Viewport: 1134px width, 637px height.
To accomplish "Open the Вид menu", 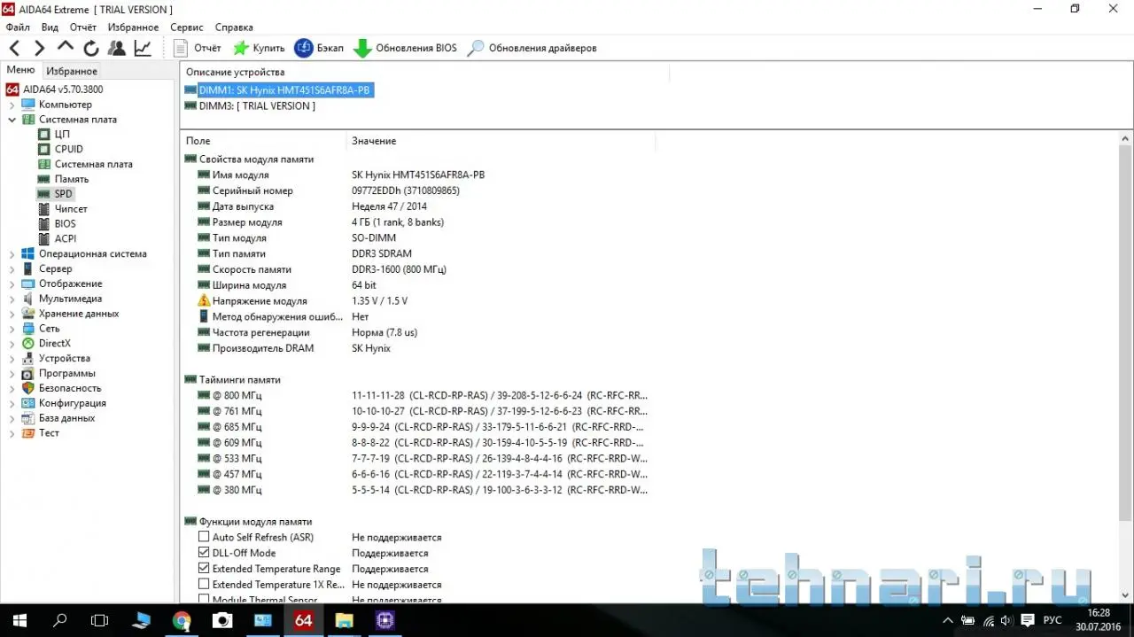I will coord(50,27).
